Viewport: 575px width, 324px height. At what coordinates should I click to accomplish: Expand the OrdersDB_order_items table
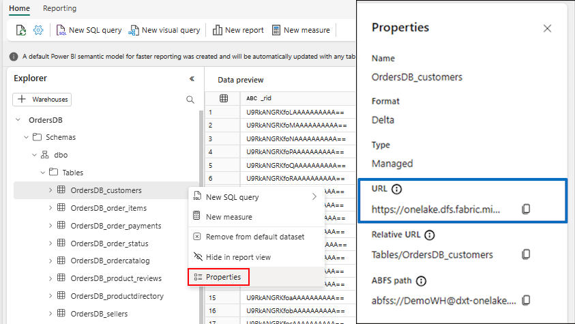[x=50, y=208]
